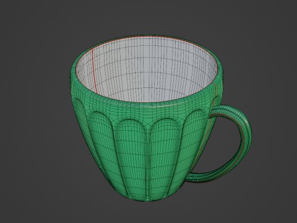Click the white inner surface of the cup
Viewport: 297px width, 223px height.
point(147,69)
